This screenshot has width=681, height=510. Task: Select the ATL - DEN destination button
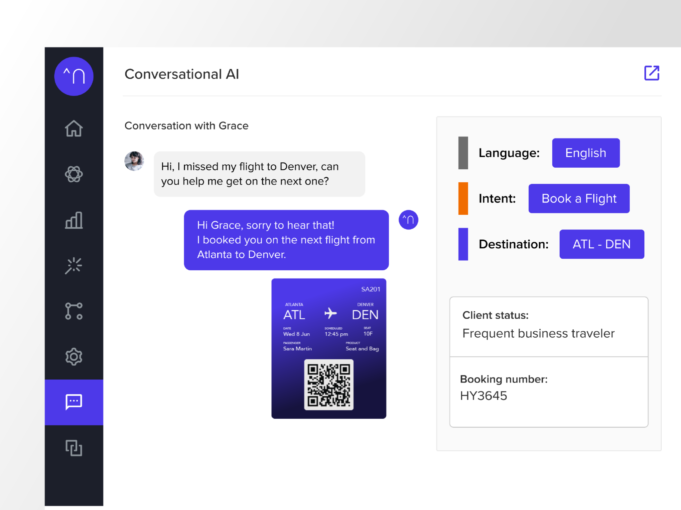601,244
